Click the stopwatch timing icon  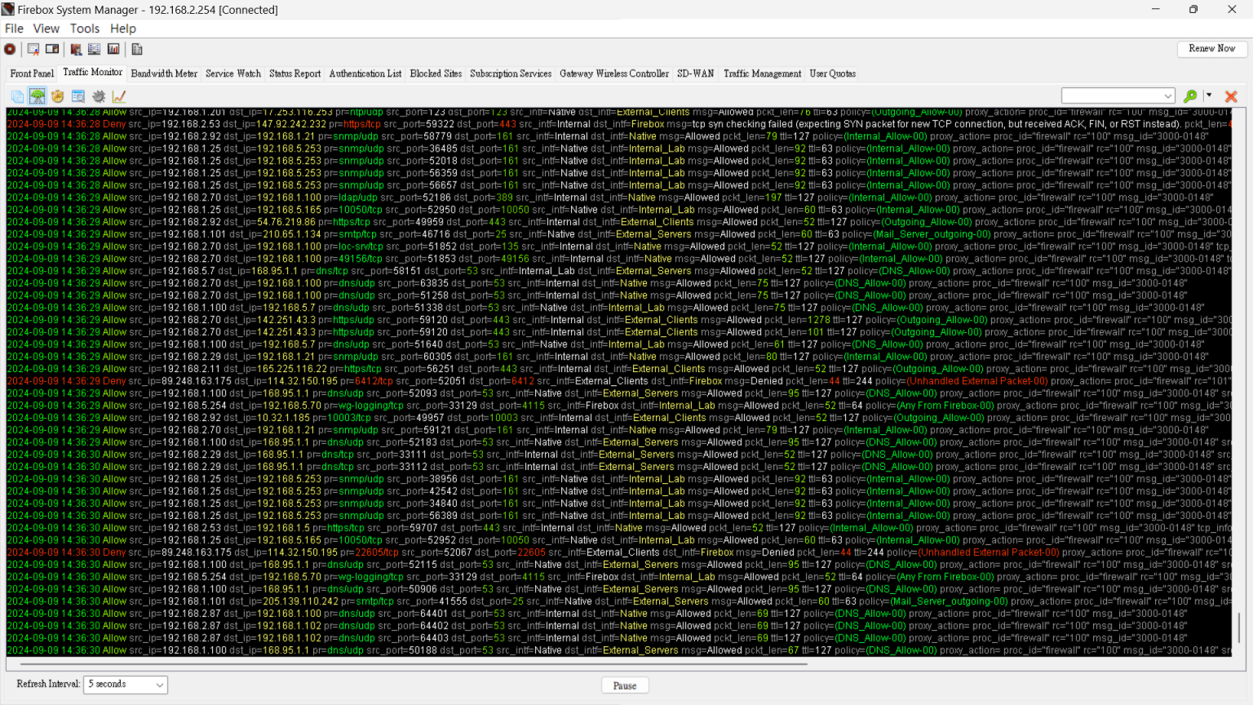point(57,95)
